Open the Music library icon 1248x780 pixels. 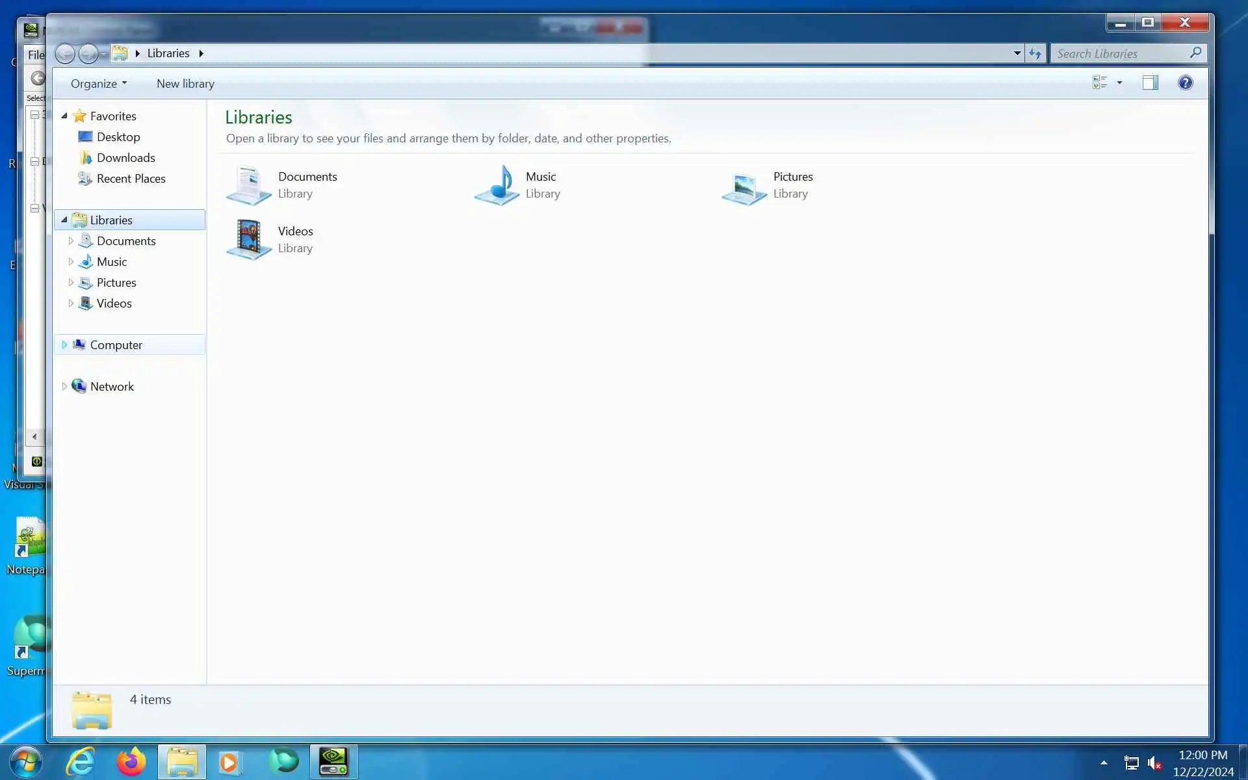point(497,185)
